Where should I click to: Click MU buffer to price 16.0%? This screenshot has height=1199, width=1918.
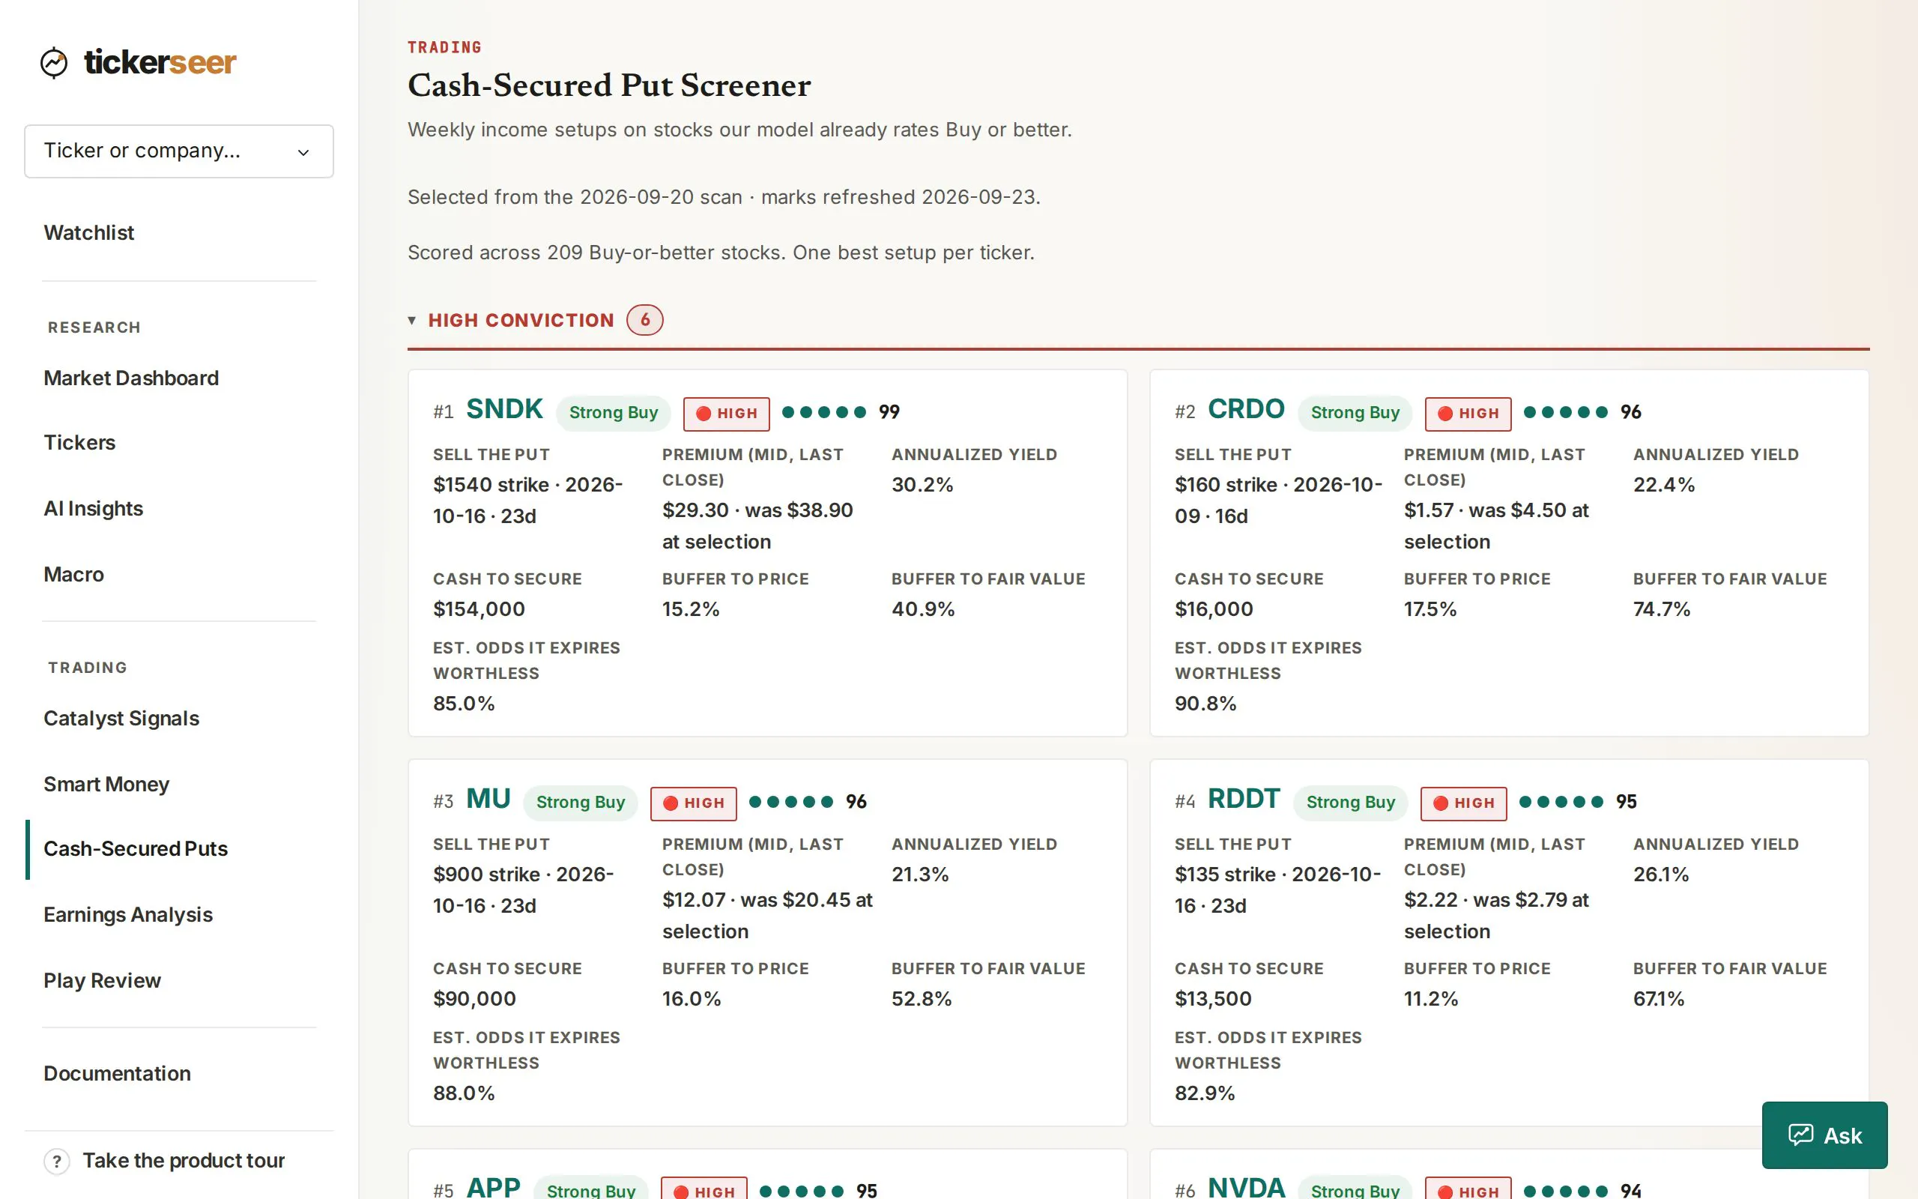pos(692,998)
